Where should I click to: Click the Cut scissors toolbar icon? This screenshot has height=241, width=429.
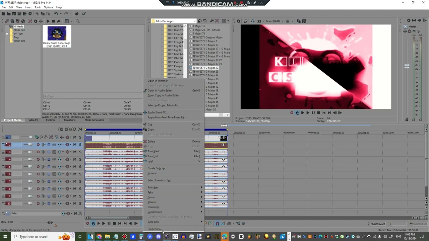coord(38,14)
